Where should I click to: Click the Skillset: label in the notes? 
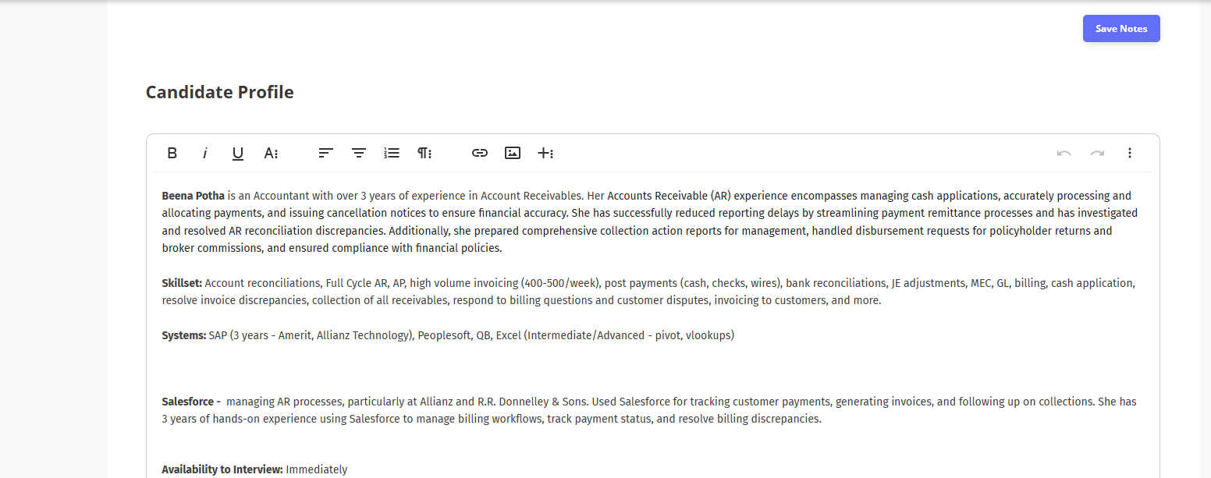tap(182, 283)
